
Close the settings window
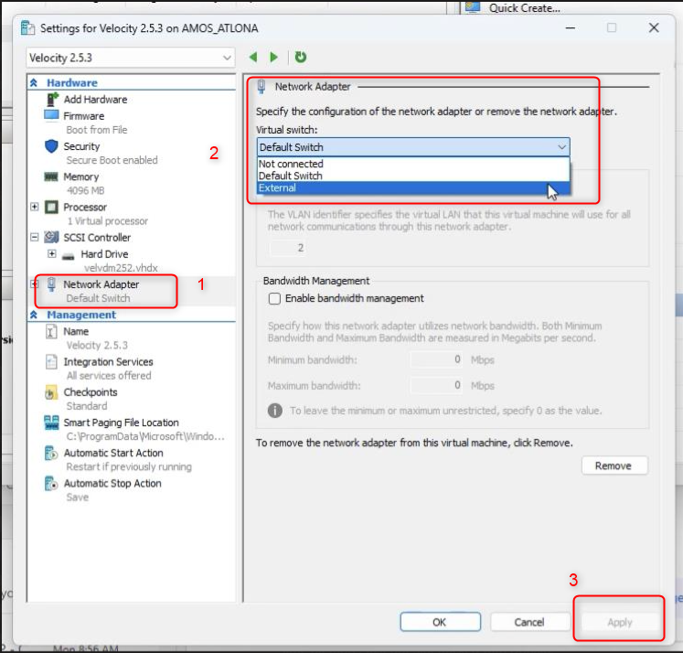click(x=654, y=27)
